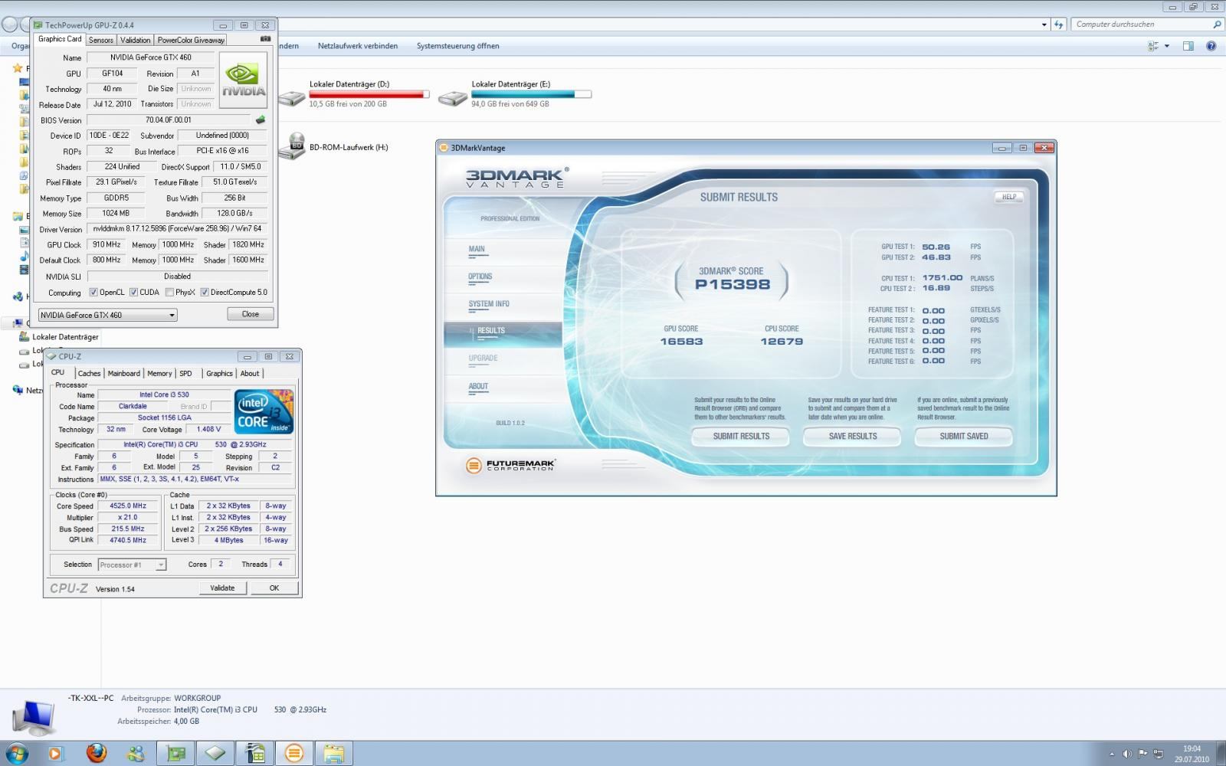Open Windows Live Messenger taskbar icon
Image resolution: width=1226 pixels, height=766 pixels.
pos(136,754)
